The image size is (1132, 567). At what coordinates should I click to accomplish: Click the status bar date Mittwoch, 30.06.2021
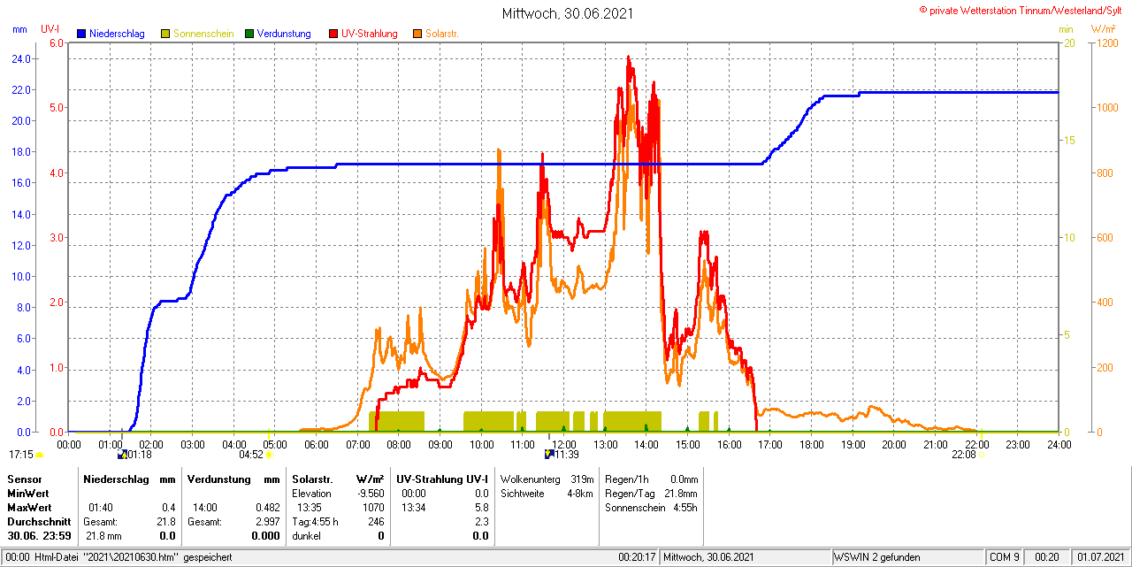(708, 558)
